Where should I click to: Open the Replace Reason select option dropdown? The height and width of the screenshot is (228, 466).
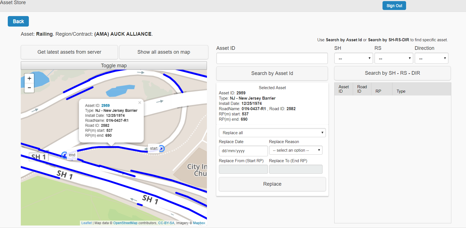click(x=295, y=150)
